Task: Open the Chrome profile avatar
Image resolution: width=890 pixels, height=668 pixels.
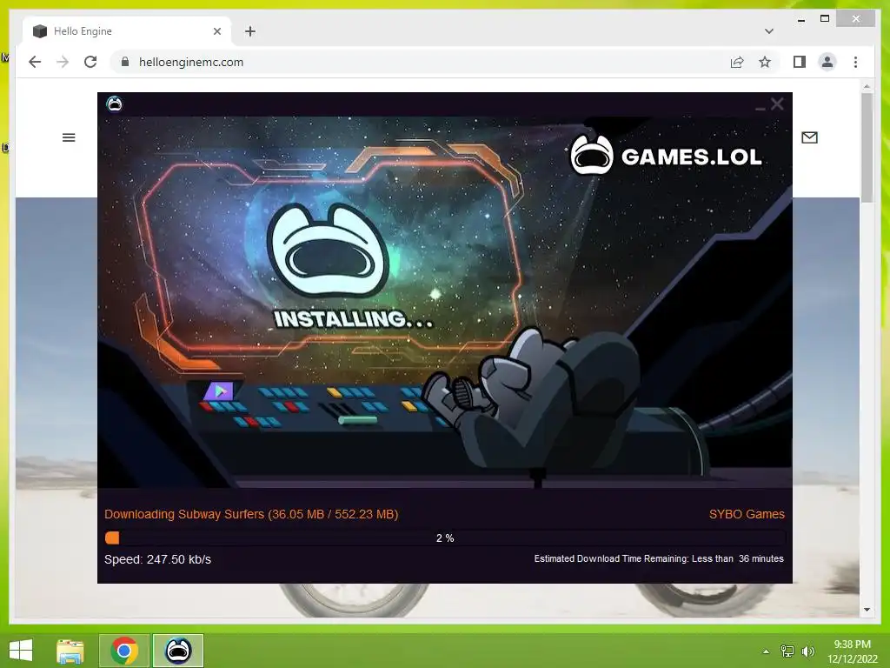Action: pyautogui.click(x=827, y=62)
